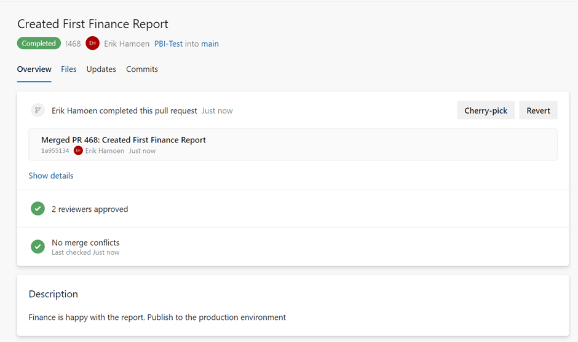
Task: Click Erik Hamoen's red avatar next to PR ID
Action: coord(92,44)
